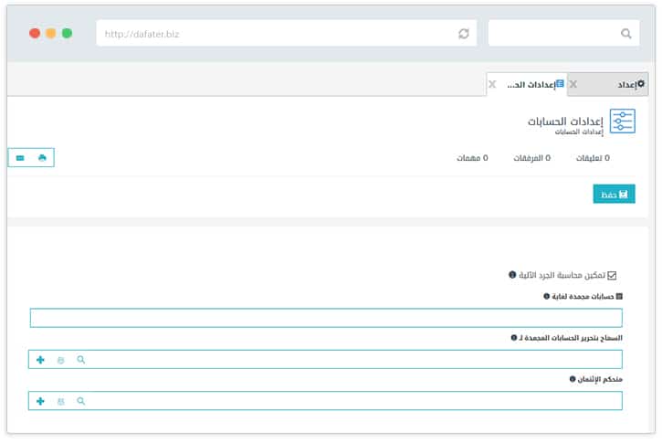Click the green maximize window dot
662x443 pixels.
[x=68, y=33]
